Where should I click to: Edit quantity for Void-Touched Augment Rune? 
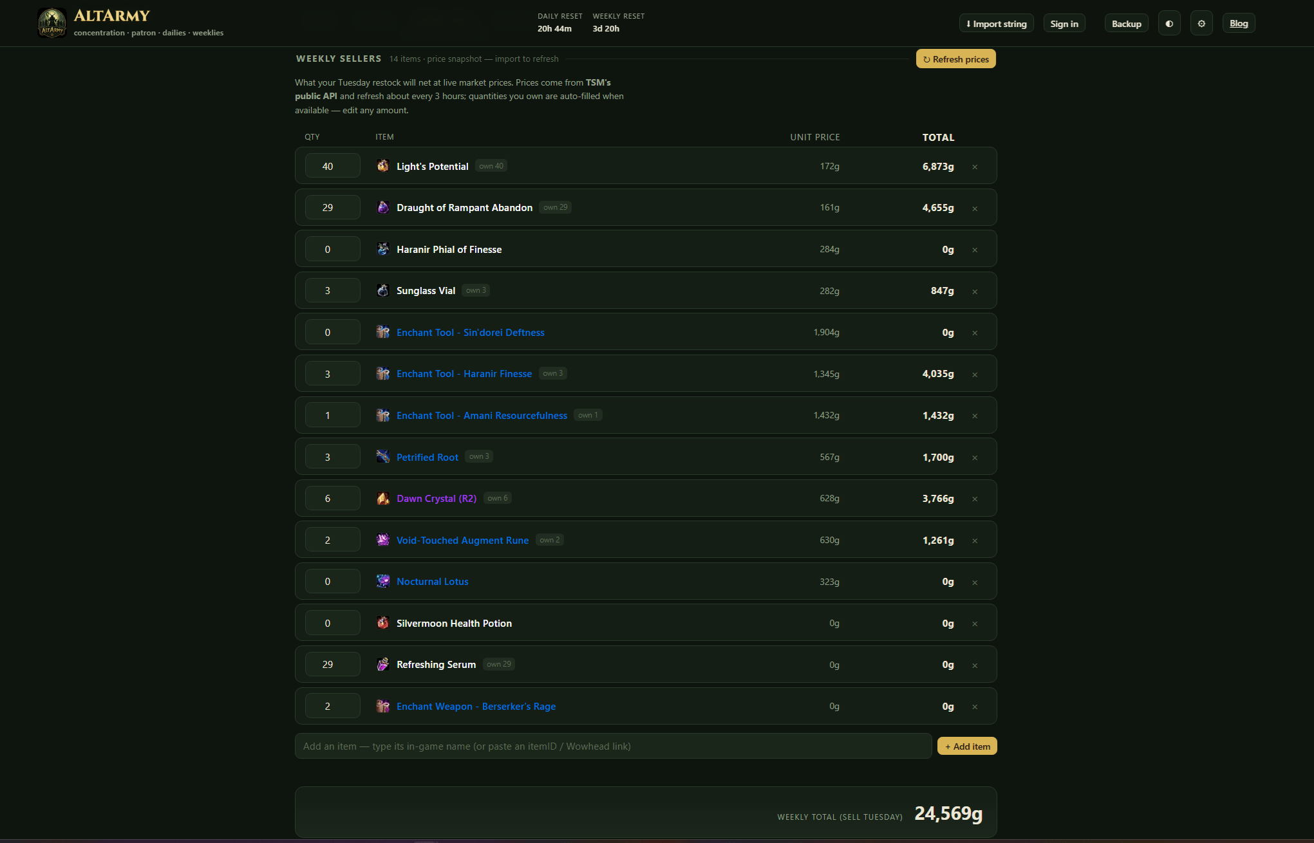tap(332, 540)
